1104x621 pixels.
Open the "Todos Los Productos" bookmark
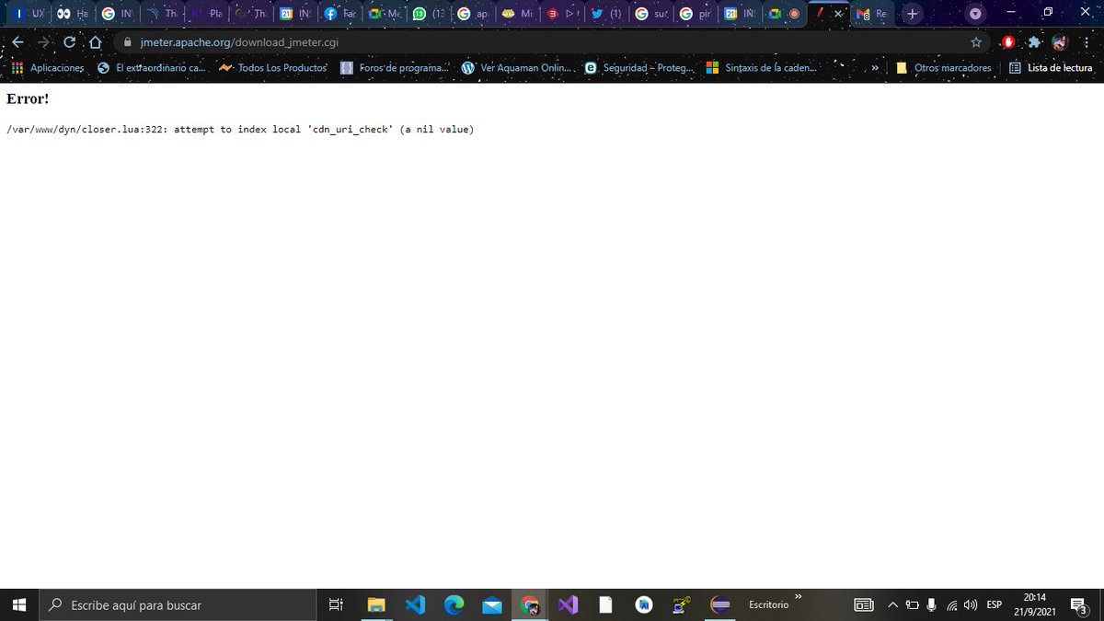pos(273,68)
